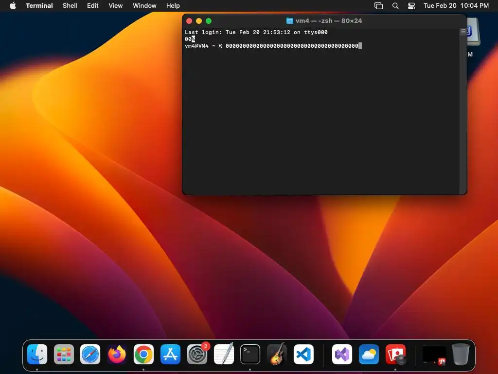
Task: Select the desktop drive icon behind Terminal
Action: coord(473,31)
